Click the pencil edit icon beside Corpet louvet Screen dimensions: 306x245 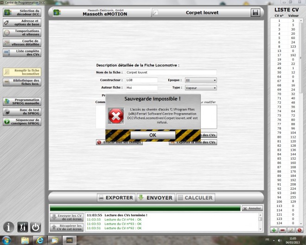[x=155, y=13]
